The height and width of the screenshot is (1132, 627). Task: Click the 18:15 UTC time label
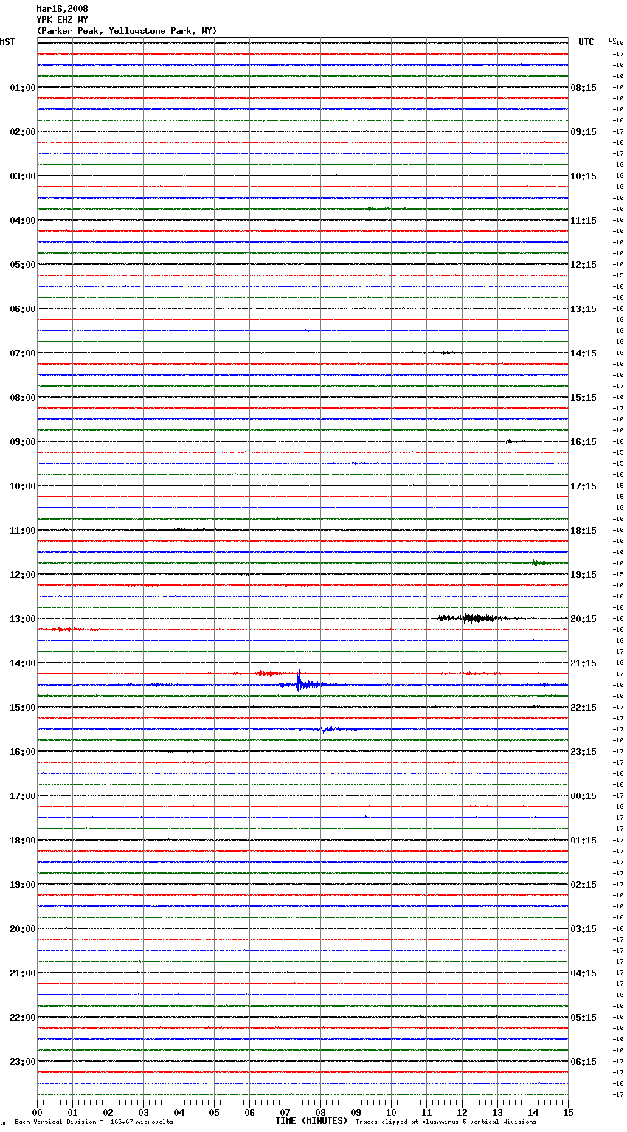pyautogui.click(x=583, y=531)
